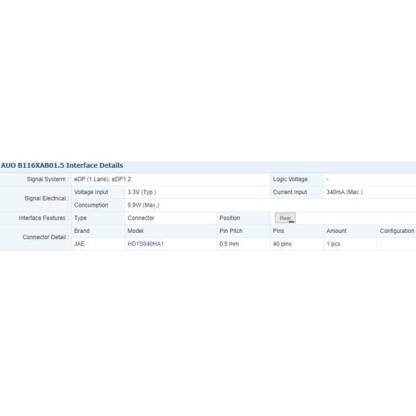Viewport: 416px width, 416px height.
Task: Click the Pin Pitch column header
Action: 231,231
